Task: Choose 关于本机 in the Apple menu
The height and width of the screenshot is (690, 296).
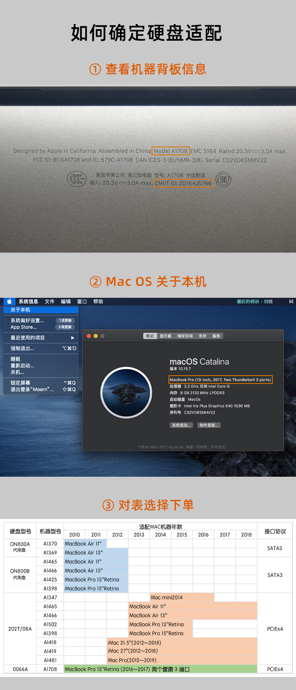Action: pos(41,310)
